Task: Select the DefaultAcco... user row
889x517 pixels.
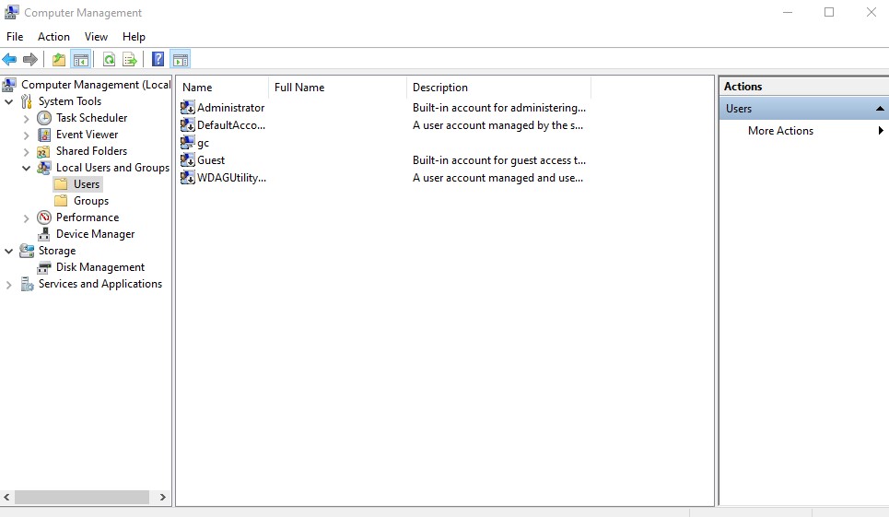Action: click(385, 125)
